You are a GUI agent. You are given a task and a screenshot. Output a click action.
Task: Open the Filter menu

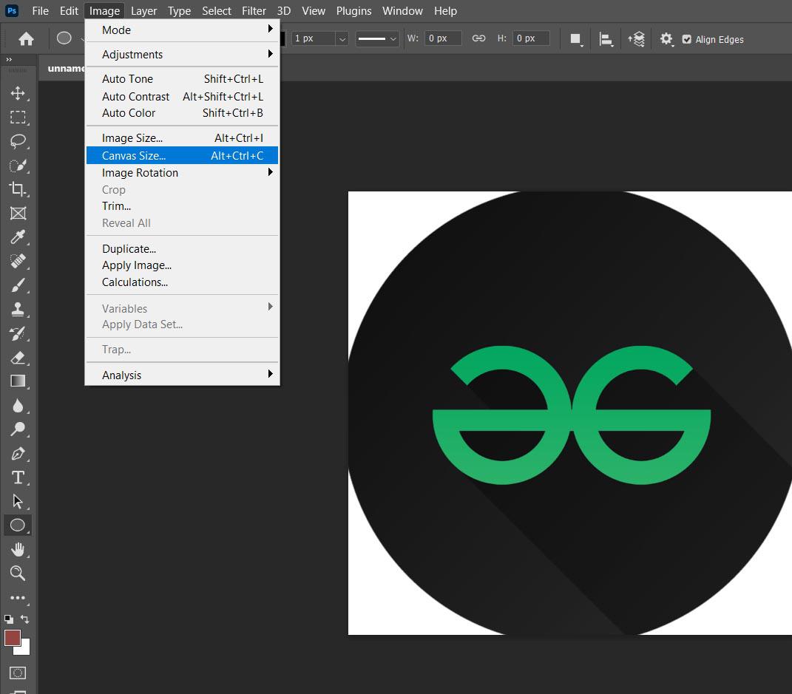[x=254, y=10]
